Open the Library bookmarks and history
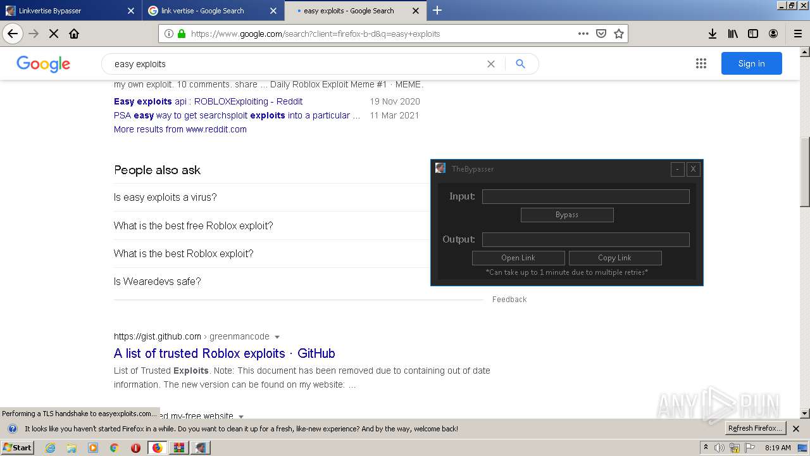810x456 pixels. click(x=733, y=34)
